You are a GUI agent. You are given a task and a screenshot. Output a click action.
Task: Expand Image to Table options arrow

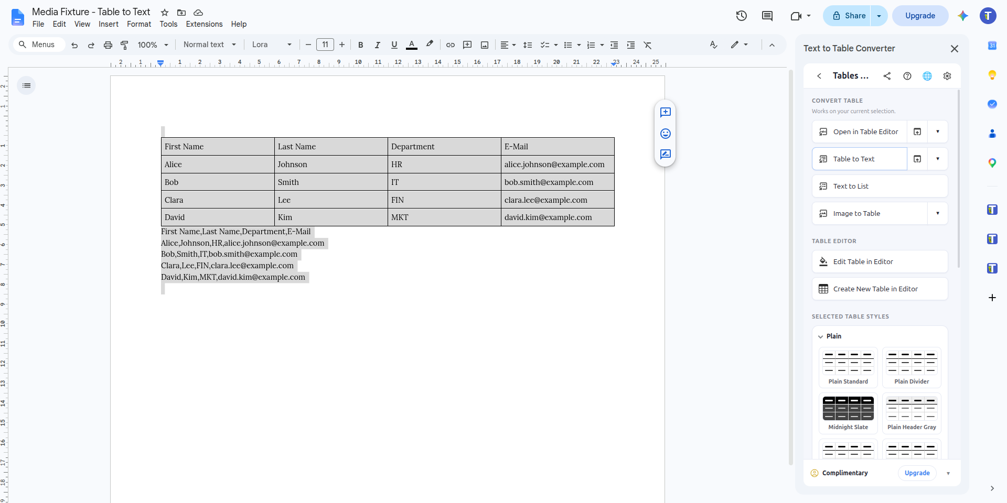point(938,213)
